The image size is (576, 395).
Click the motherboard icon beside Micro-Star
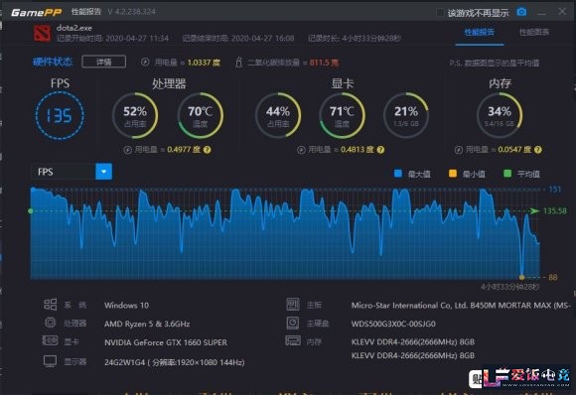(293, 305)
